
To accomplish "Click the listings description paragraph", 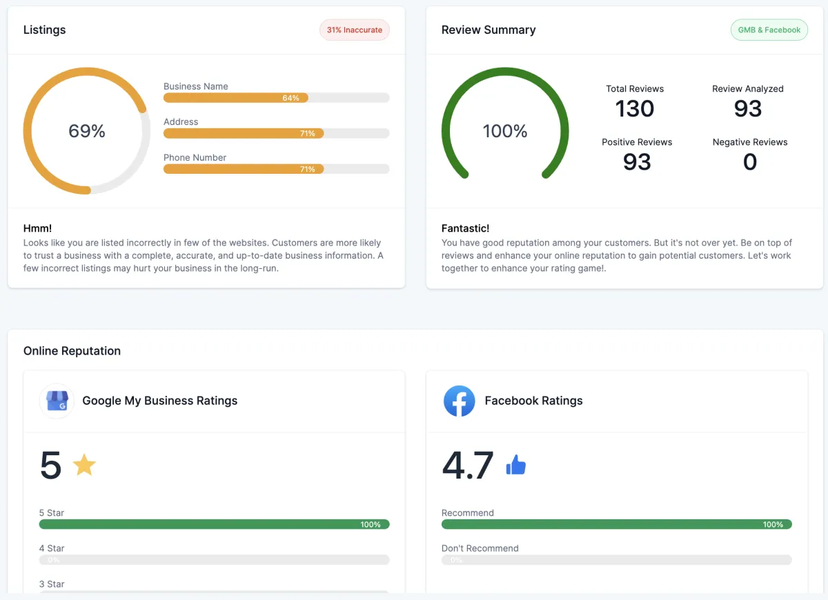I will coord(204,255).
